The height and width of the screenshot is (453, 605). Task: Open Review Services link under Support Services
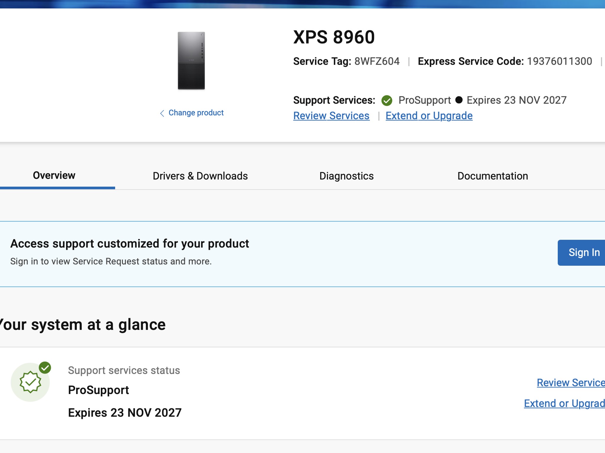pyautogui.click(x=331, y=116)
